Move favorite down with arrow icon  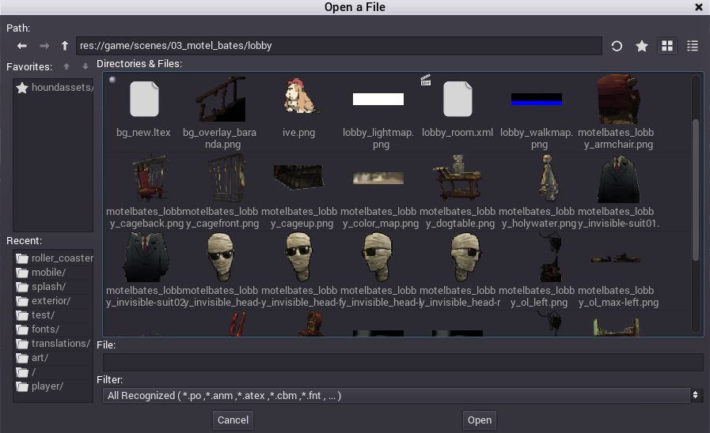coord(85,66)
